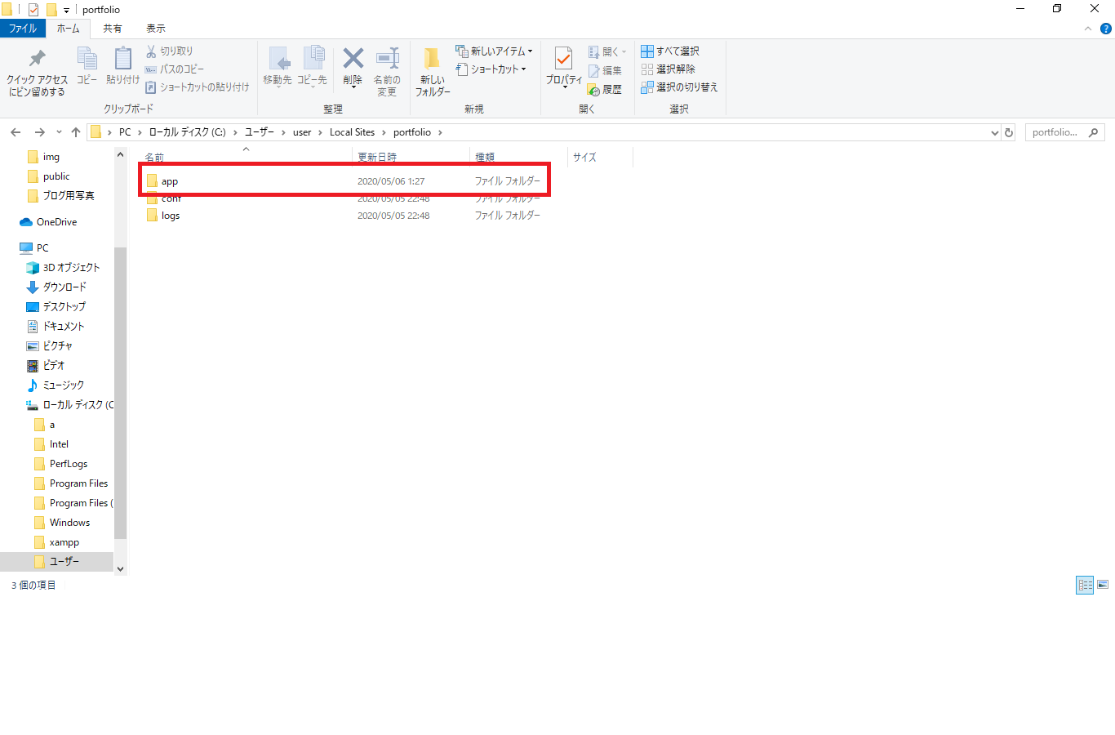
Task: Switch to large icons view button
Action: 1103,585
